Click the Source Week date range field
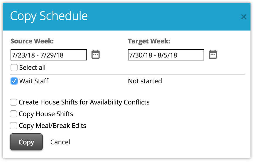 tap(48, 55)
